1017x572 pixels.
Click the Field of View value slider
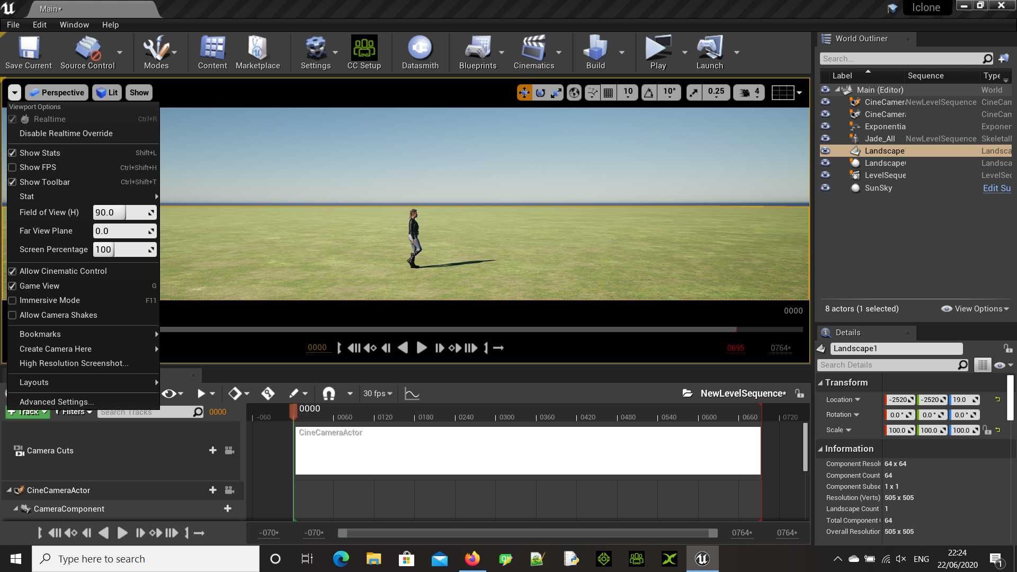[124, 212]
